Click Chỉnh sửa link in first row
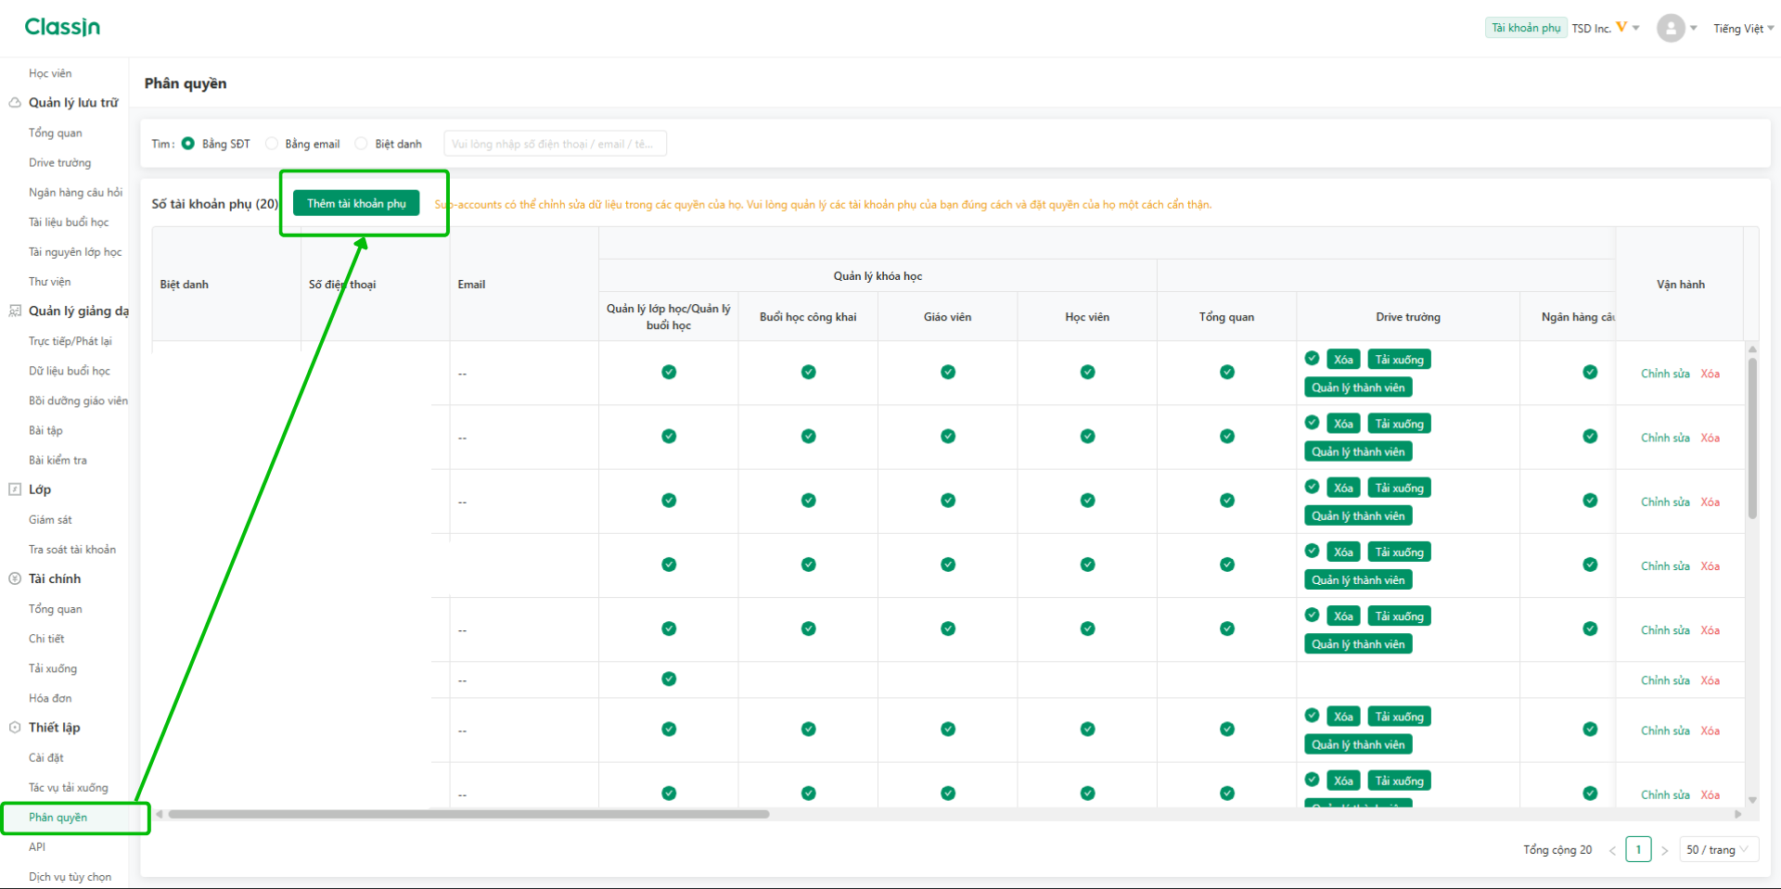This screenshot has width=1781, height=889. click(x=1665, y=374)
